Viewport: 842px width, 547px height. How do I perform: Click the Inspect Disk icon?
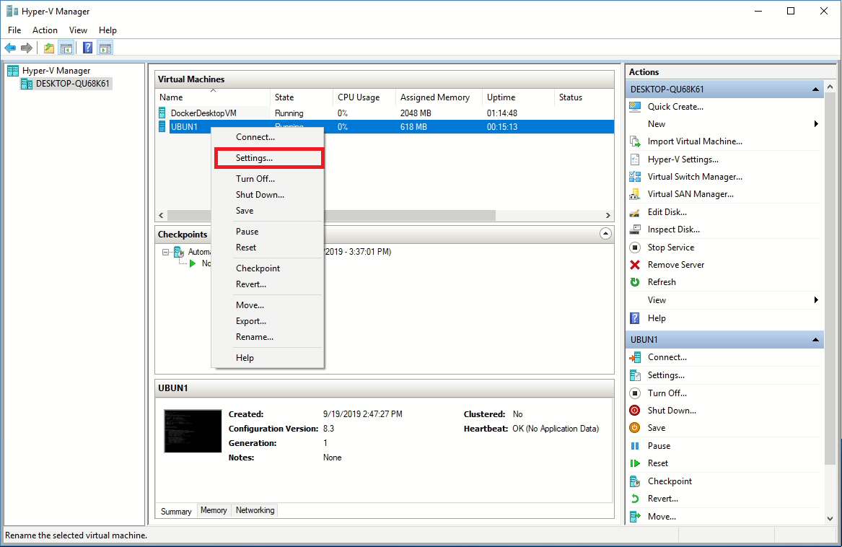pos(635,229)
